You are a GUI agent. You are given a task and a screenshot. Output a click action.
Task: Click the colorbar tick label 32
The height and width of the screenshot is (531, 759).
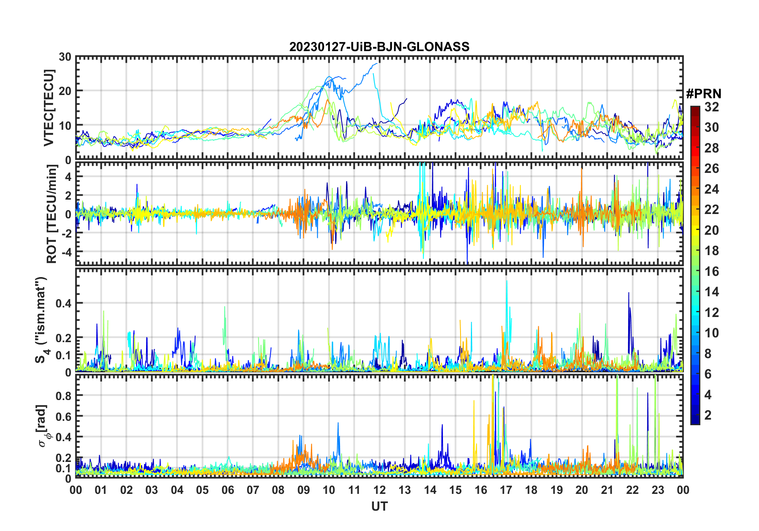click(x=712, y=107)
